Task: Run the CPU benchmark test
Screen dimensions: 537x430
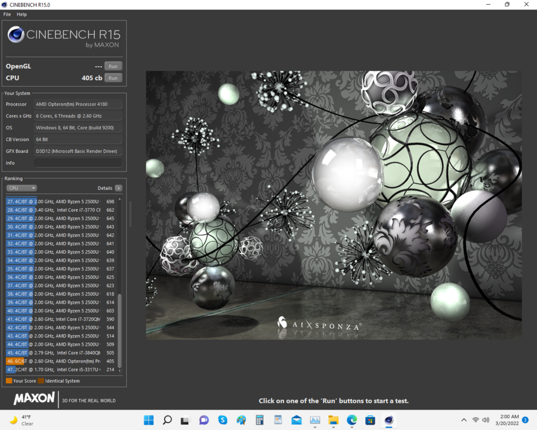Action: (113, 78)
